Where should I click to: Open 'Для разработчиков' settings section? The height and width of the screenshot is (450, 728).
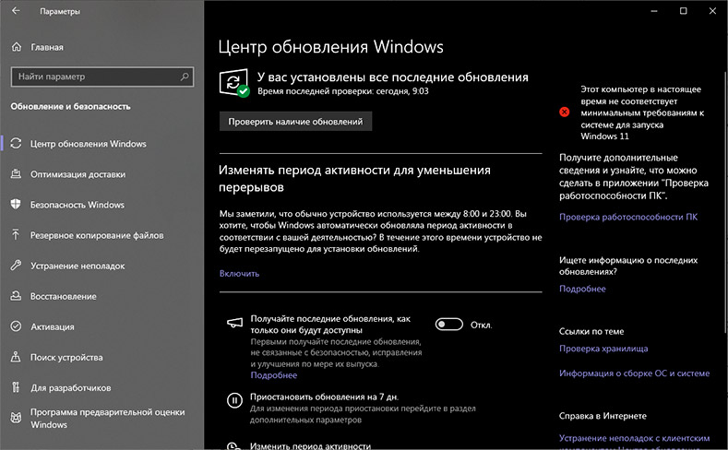point(70,387)
